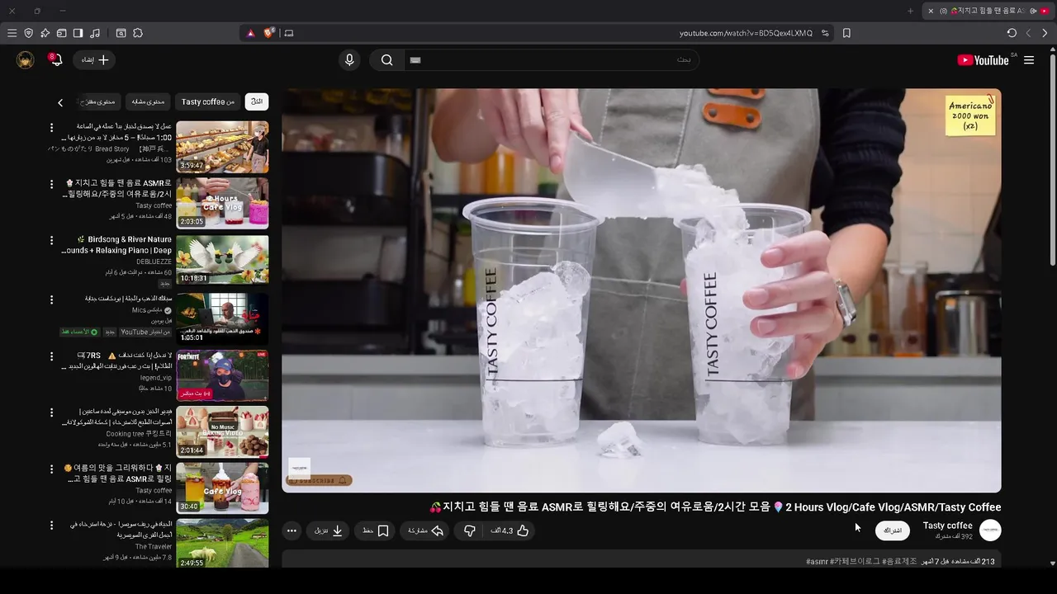The image size is (1057, 594).
Task: Click the Download button under the video
Action: pos(329,530)
